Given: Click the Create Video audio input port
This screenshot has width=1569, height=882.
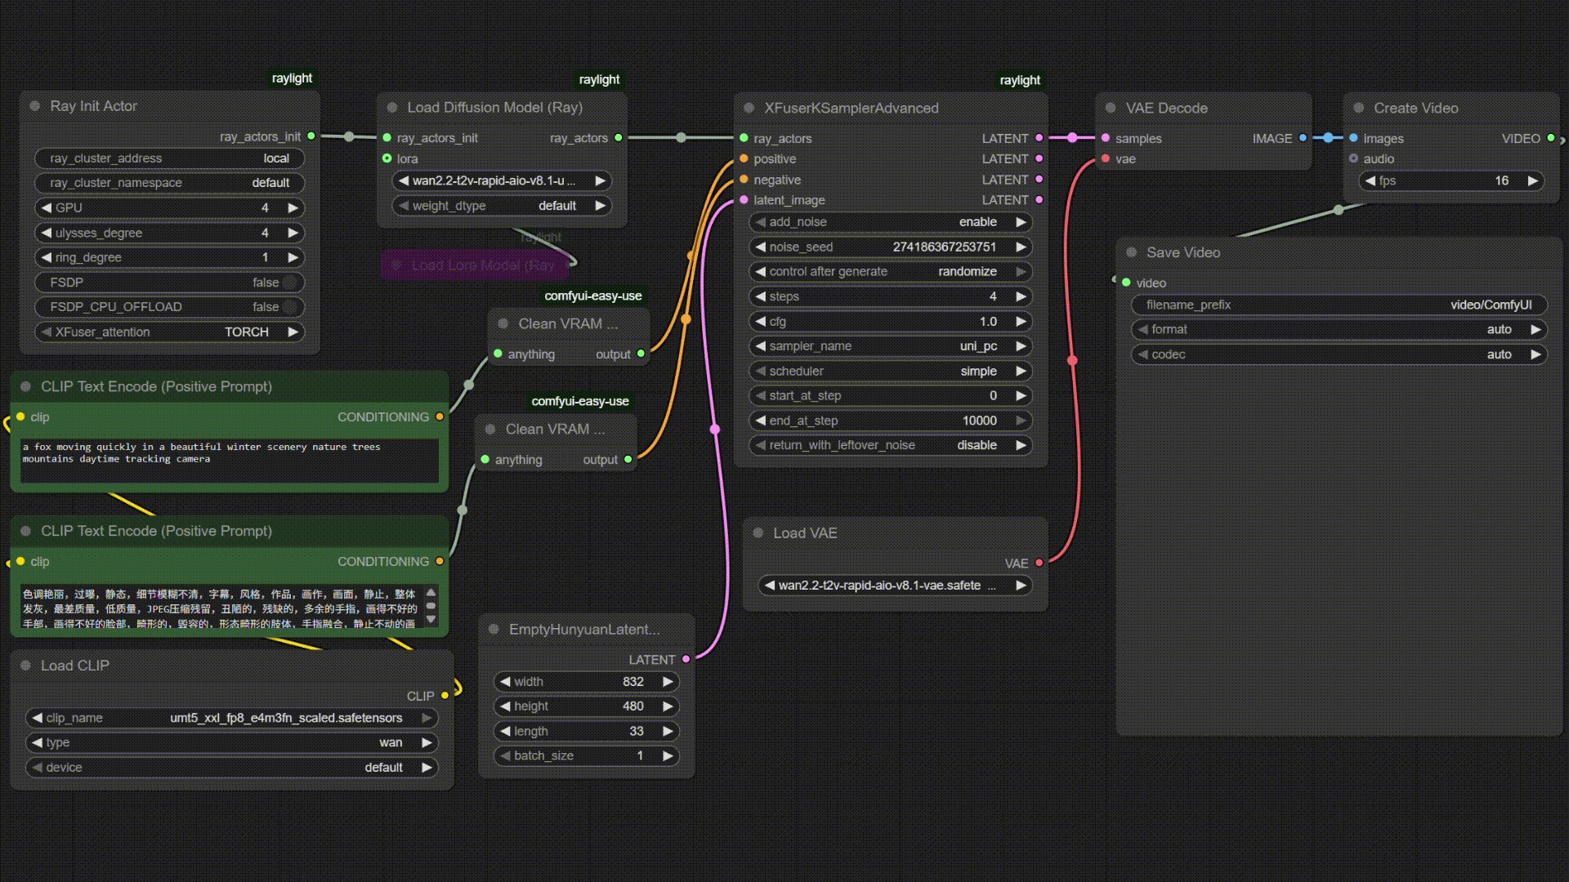Looking at the screenshot, I should tap(1353, 158).
